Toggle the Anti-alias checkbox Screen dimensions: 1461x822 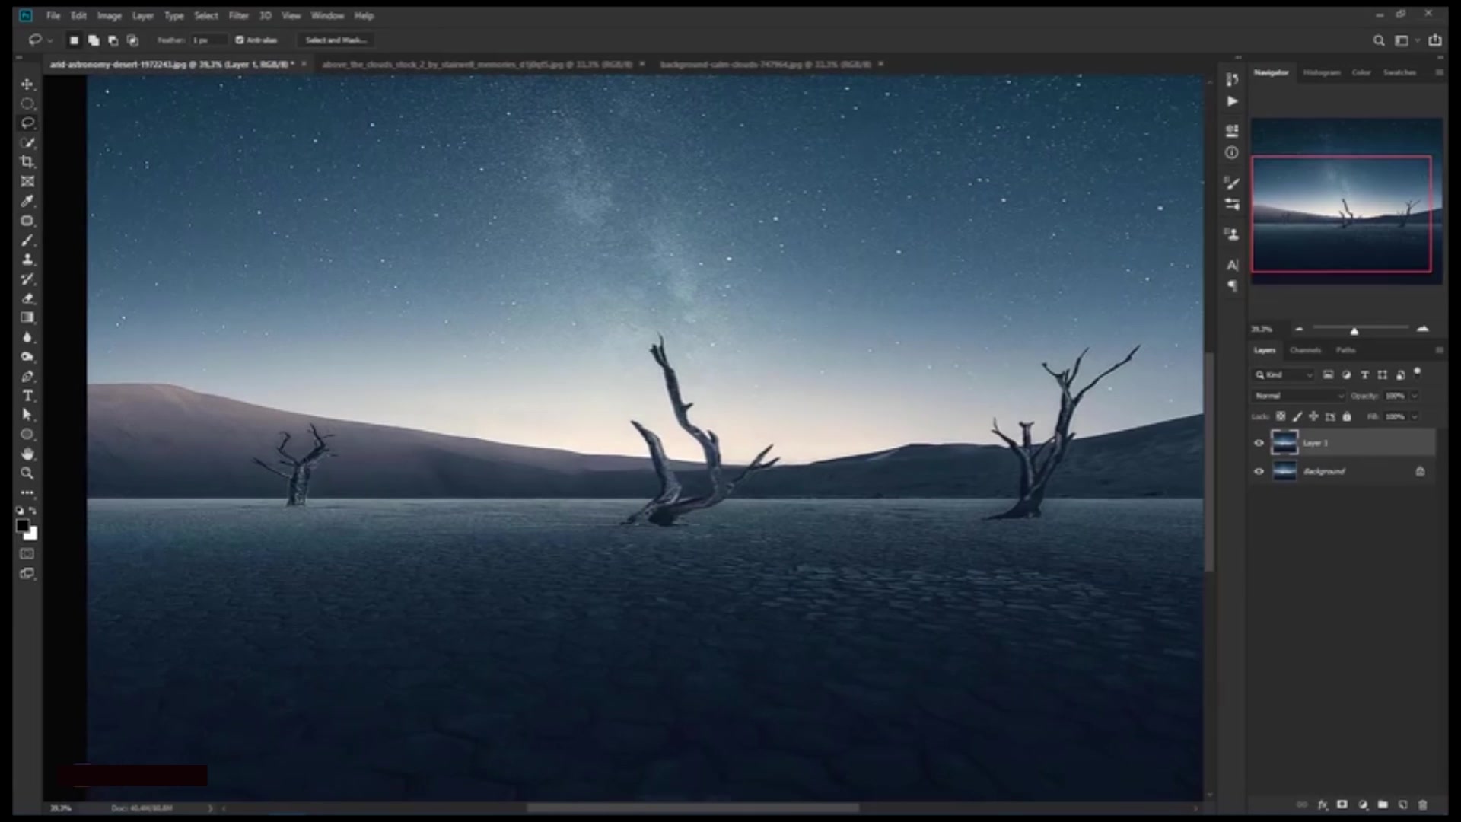(x=240, y=40)
